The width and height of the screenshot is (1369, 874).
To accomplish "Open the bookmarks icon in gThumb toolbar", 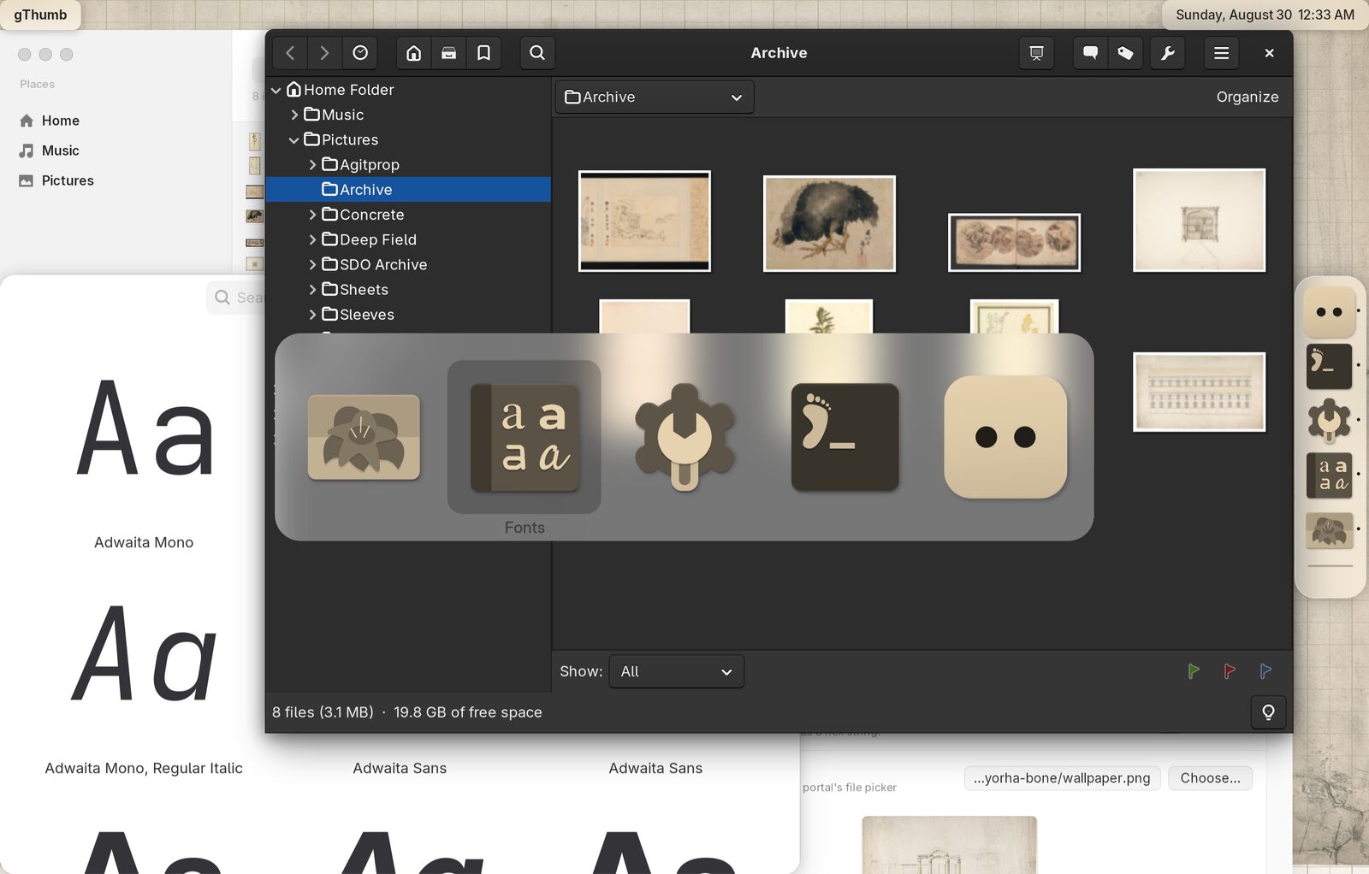I will tap(483, 53).
